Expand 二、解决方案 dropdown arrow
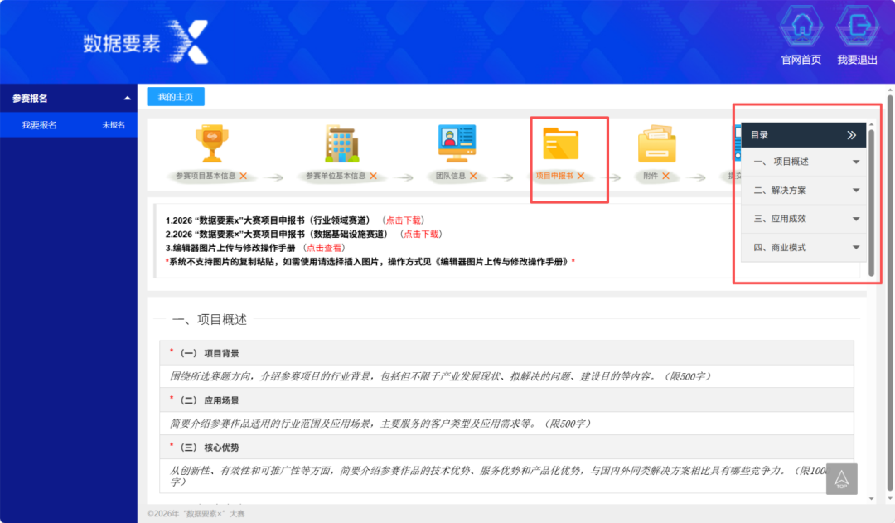Screen dimensions: 895x523 pyautogui.click(x=856, y=190)
